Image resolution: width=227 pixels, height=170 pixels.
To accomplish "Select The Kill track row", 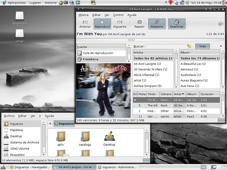I will (177, 106).
